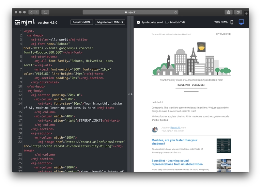The height and width of the screenshot is (188, 261).
Task: Click the Safari forward arrow
Action: [37, 12]
